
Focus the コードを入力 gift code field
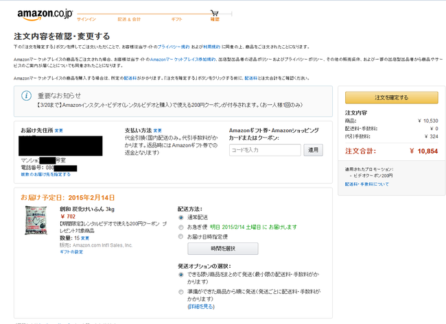265,150
